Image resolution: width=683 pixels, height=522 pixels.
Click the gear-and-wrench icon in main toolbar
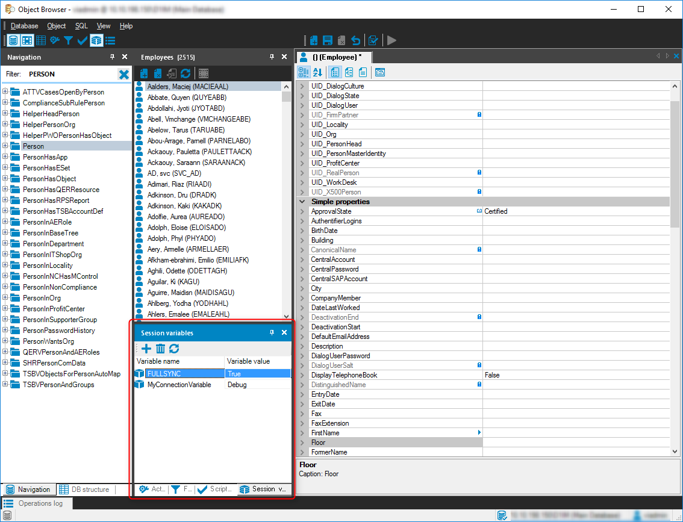tap(55, 40)
